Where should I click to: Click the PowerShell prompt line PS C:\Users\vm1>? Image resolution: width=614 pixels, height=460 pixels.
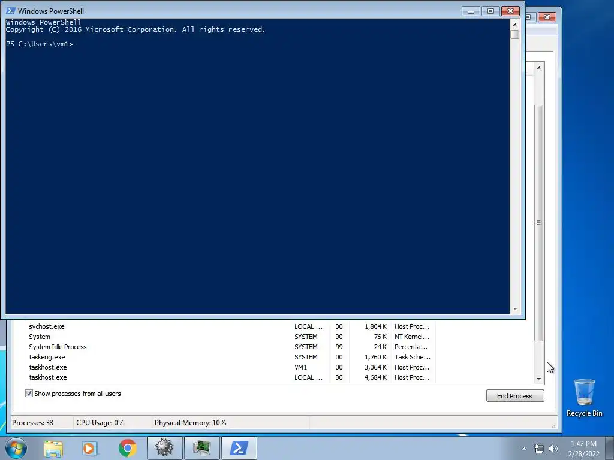(x=40, y=44)
